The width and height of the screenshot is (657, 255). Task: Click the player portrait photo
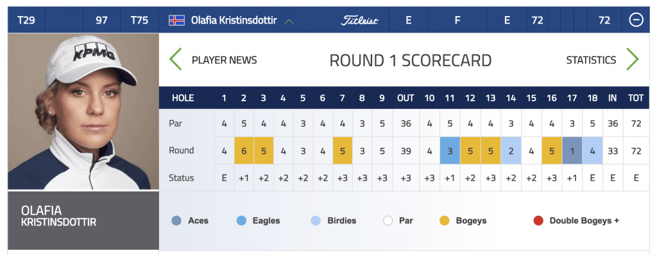click(x=83, y=111)
